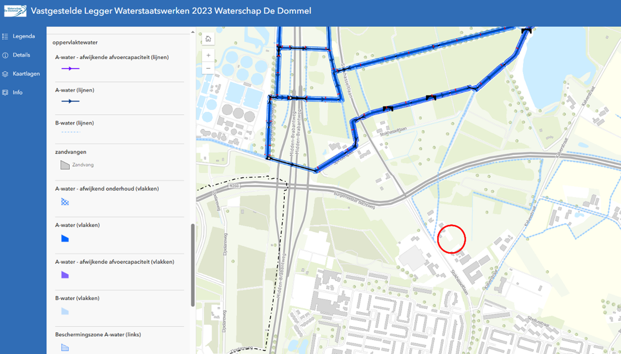This screenshot has height=354, width=621.
Task: Click the Waterschap De Dommel logo
Action: click(x=15, y=11)
